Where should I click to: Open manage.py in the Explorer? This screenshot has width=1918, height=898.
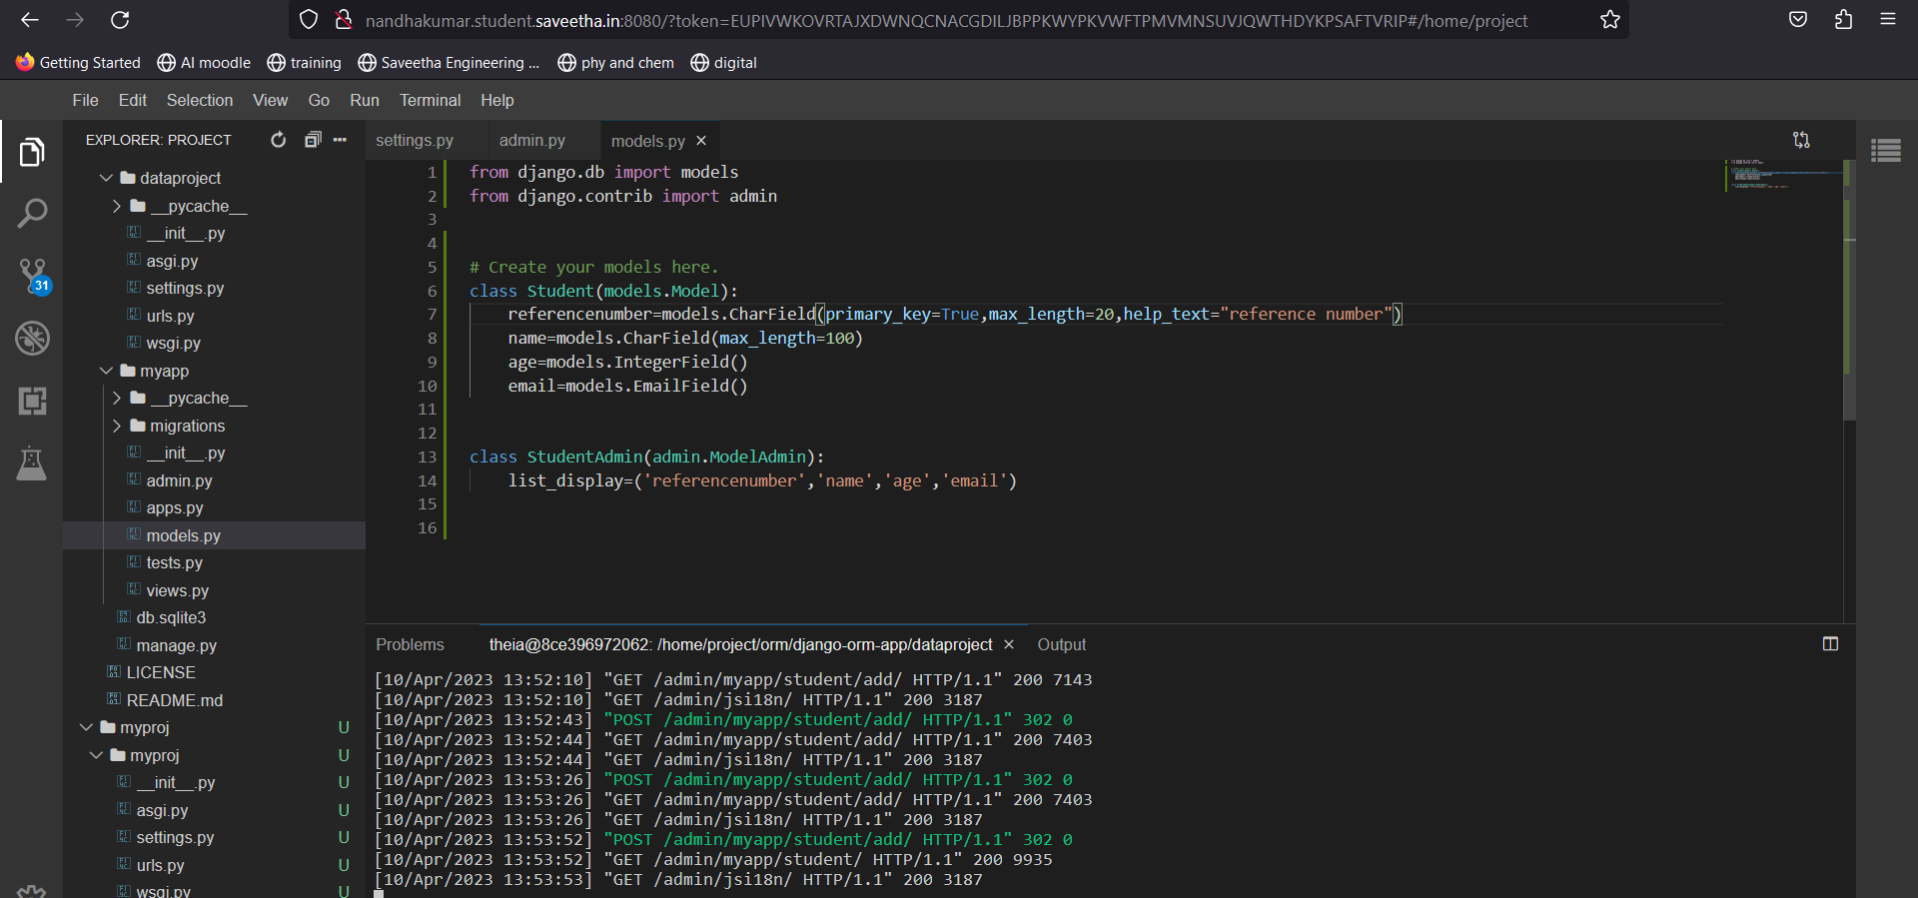coord(176,645)
